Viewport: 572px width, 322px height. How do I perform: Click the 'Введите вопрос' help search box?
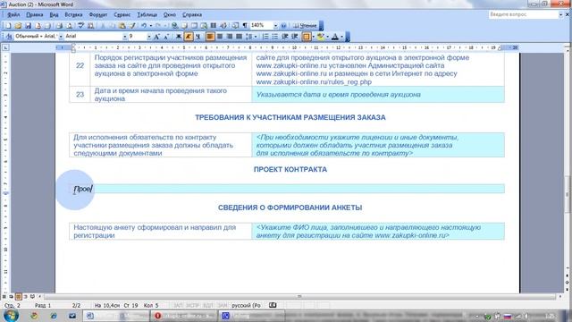(x=524, y=14)
